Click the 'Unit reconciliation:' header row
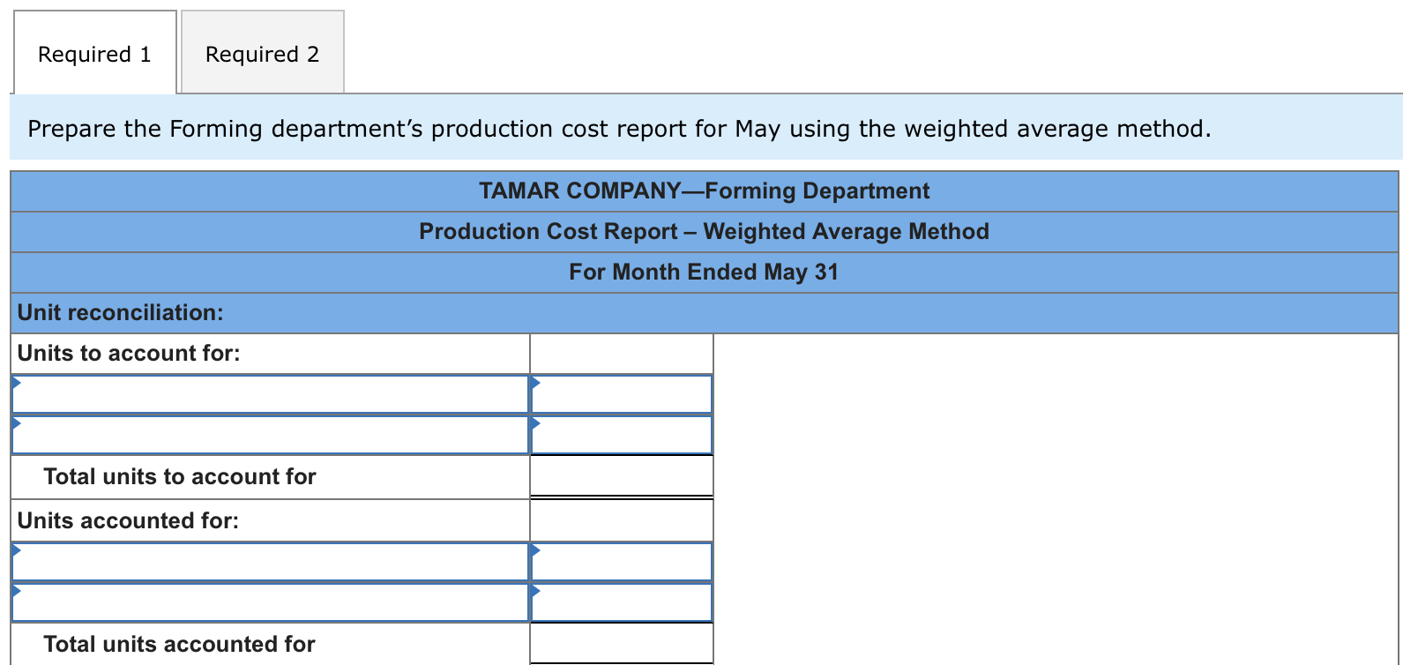Screen dimensions: 1403x665 click(x=705, y=313)
